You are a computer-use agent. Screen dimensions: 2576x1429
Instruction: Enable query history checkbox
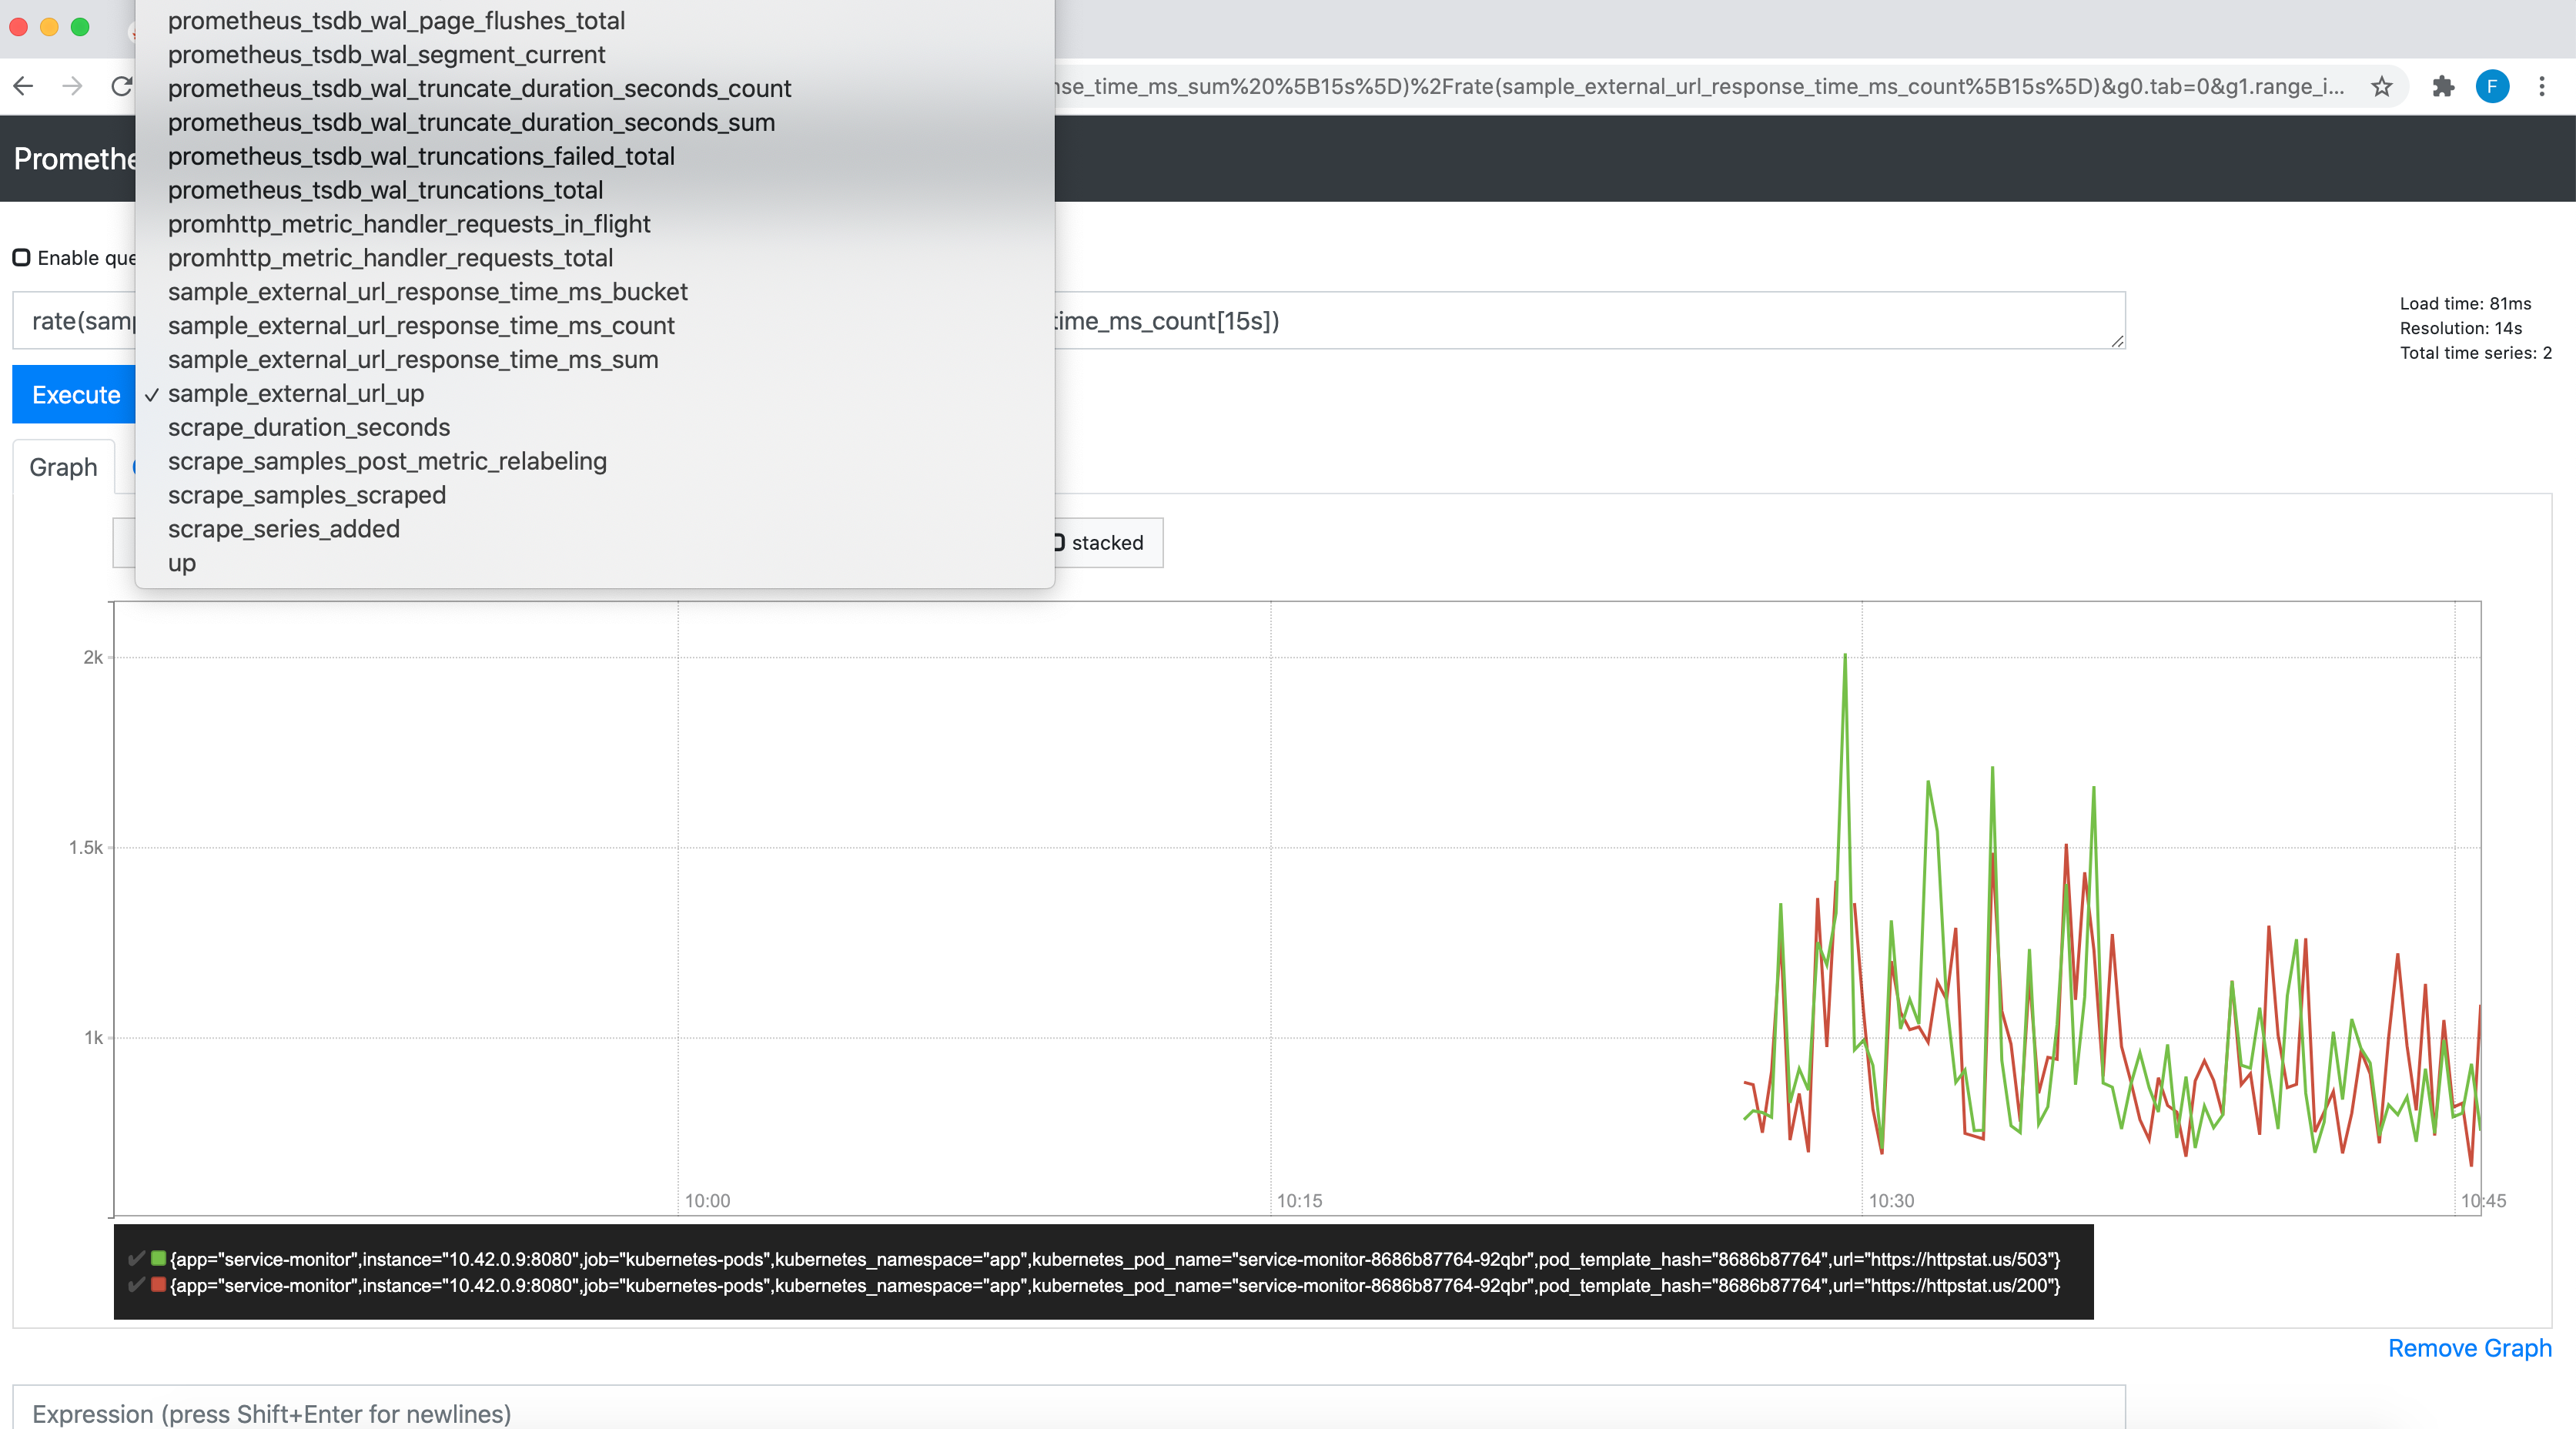point(21,258)
